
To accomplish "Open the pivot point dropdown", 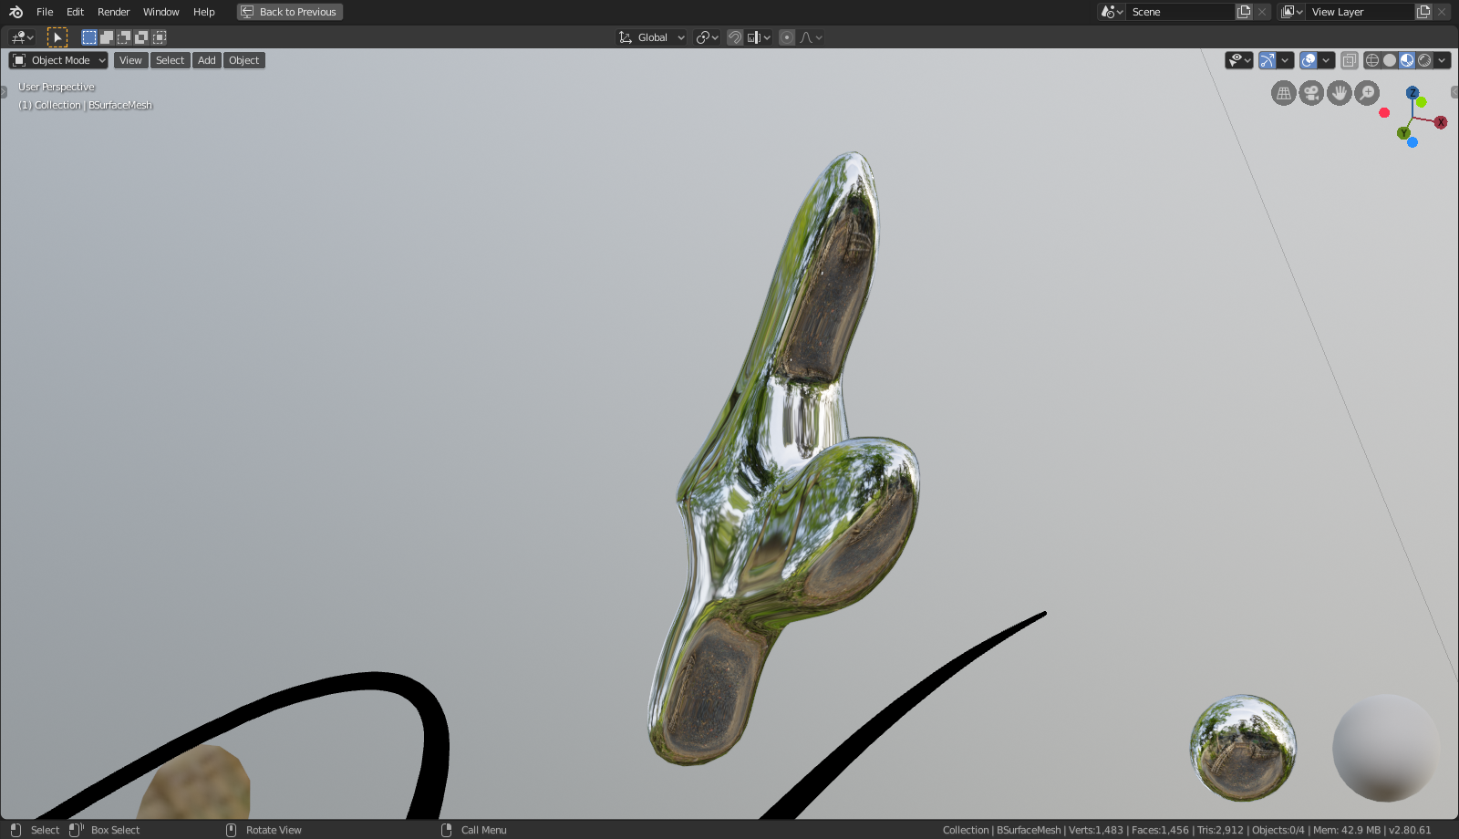I will click(707, 37).
